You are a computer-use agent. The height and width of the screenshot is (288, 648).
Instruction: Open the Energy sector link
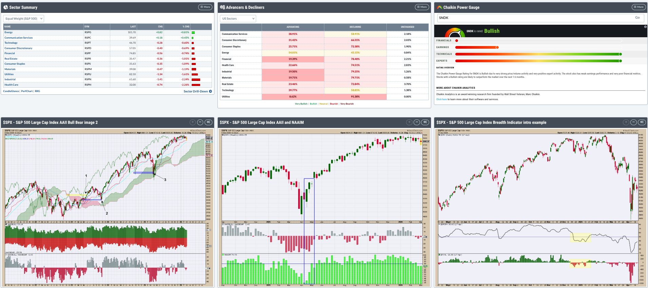click(x=8, y=32)
